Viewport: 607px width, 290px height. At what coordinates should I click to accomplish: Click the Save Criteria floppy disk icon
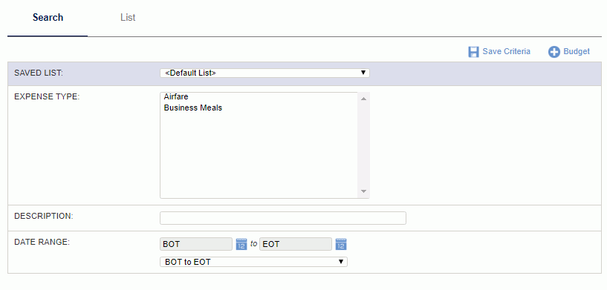(473, 52)
